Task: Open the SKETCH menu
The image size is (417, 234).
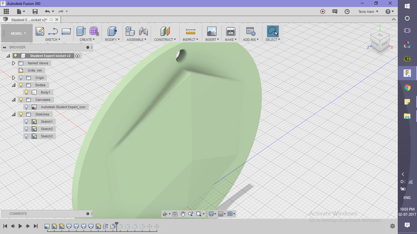Action: pos(53,40)
